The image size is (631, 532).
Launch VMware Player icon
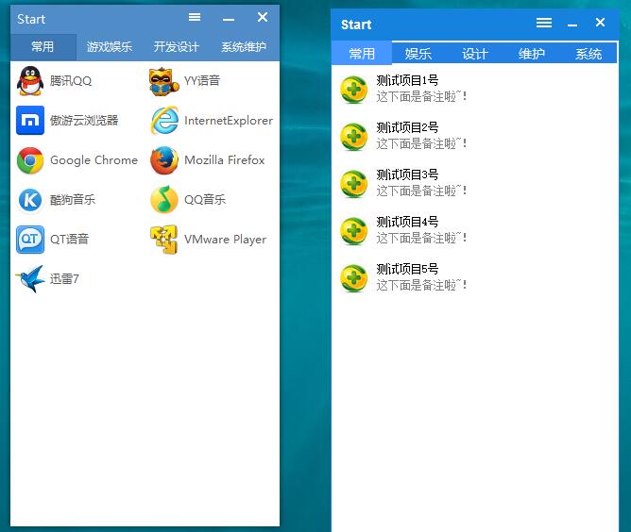click(164, 240)
